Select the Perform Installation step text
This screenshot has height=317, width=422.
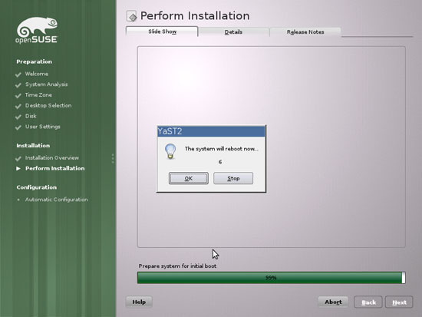coord(55,168)
